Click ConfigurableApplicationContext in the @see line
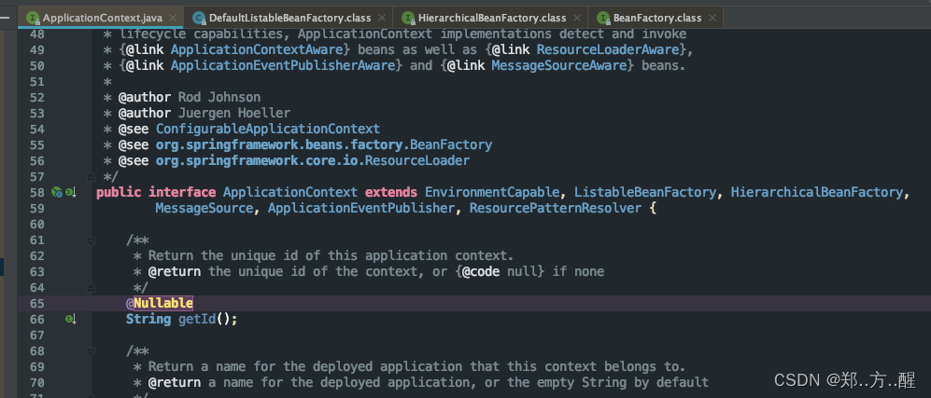Image resolution: width=931 pixels, height=398 pixels. pos(268,129)
